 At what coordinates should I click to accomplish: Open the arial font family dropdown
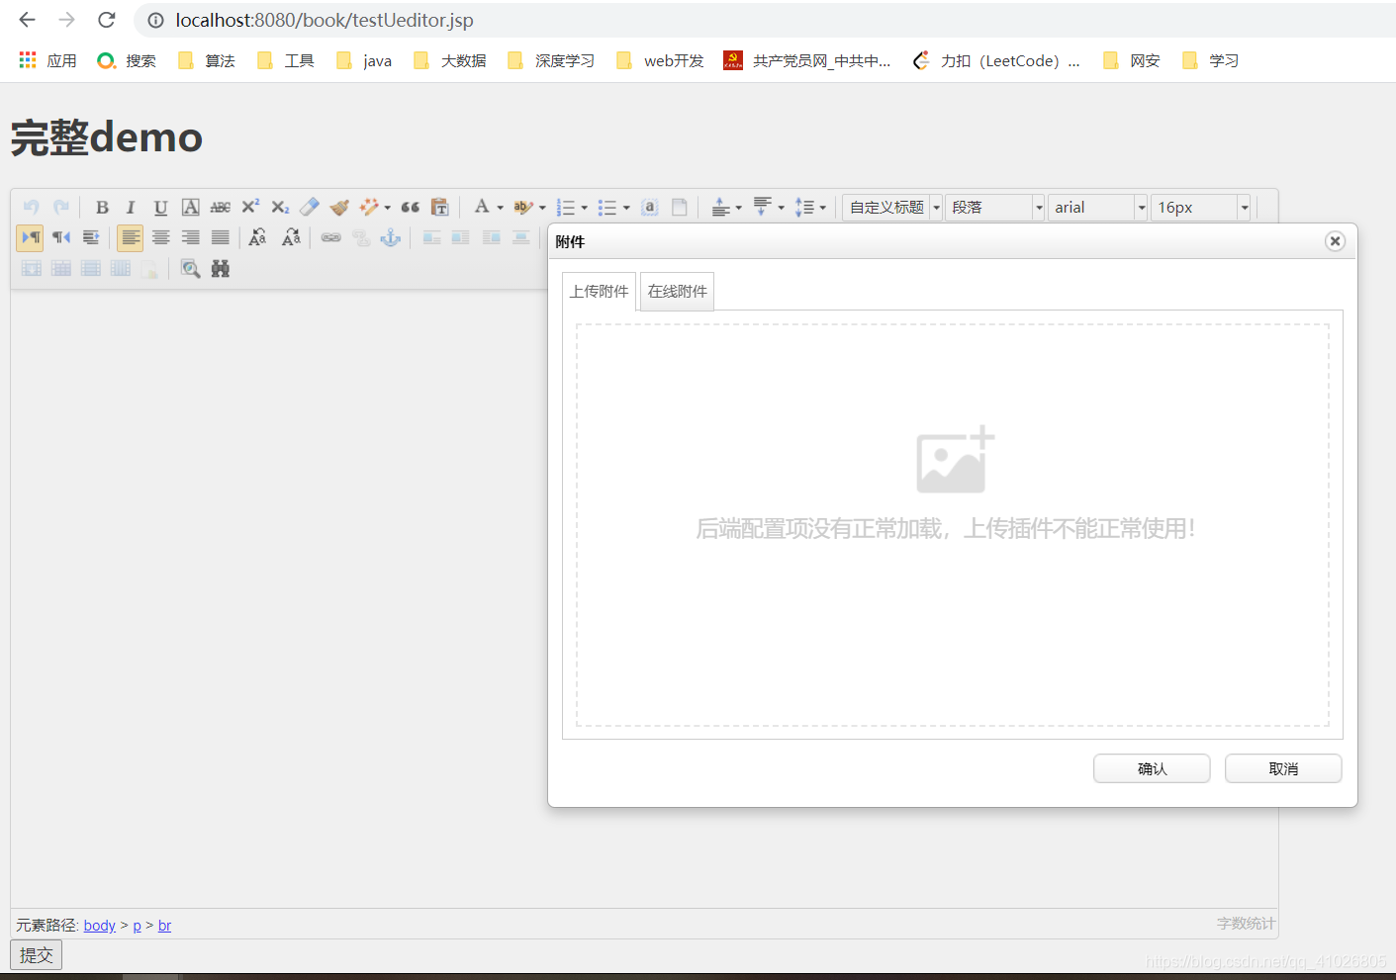pyautogui.click(x=1098, y=208)
